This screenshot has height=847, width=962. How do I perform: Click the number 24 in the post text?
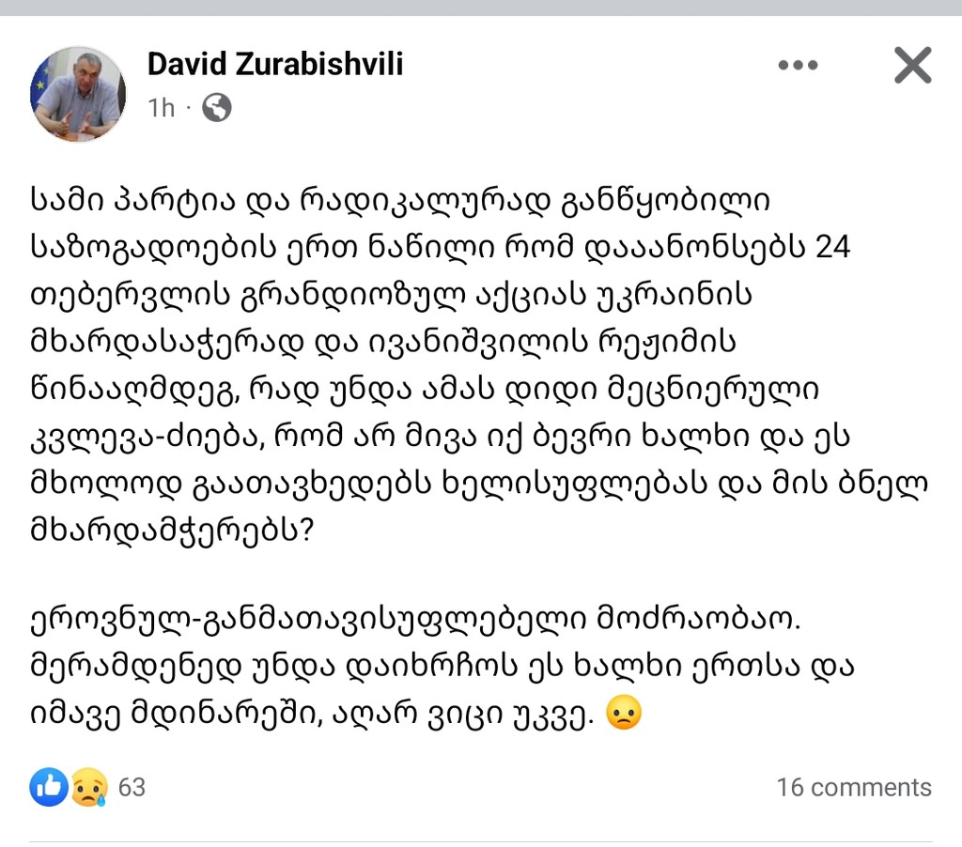tap(833, 247)
